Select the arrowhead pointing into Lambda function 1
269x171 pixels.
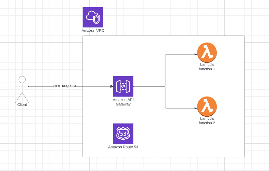click(196, 54)
